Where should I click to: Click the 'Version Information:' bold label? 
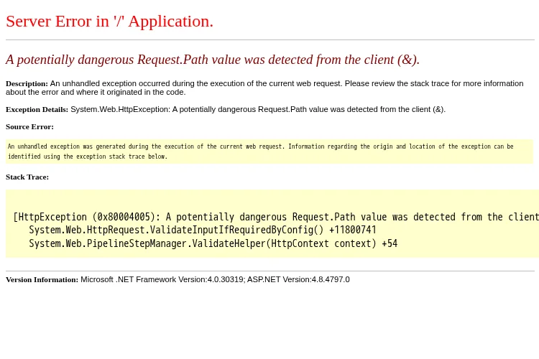pyautogui.click(x=42, y=279)
